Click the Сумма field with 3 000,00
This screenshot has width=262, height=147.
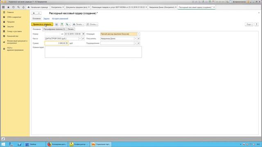[x=55, y=43]
